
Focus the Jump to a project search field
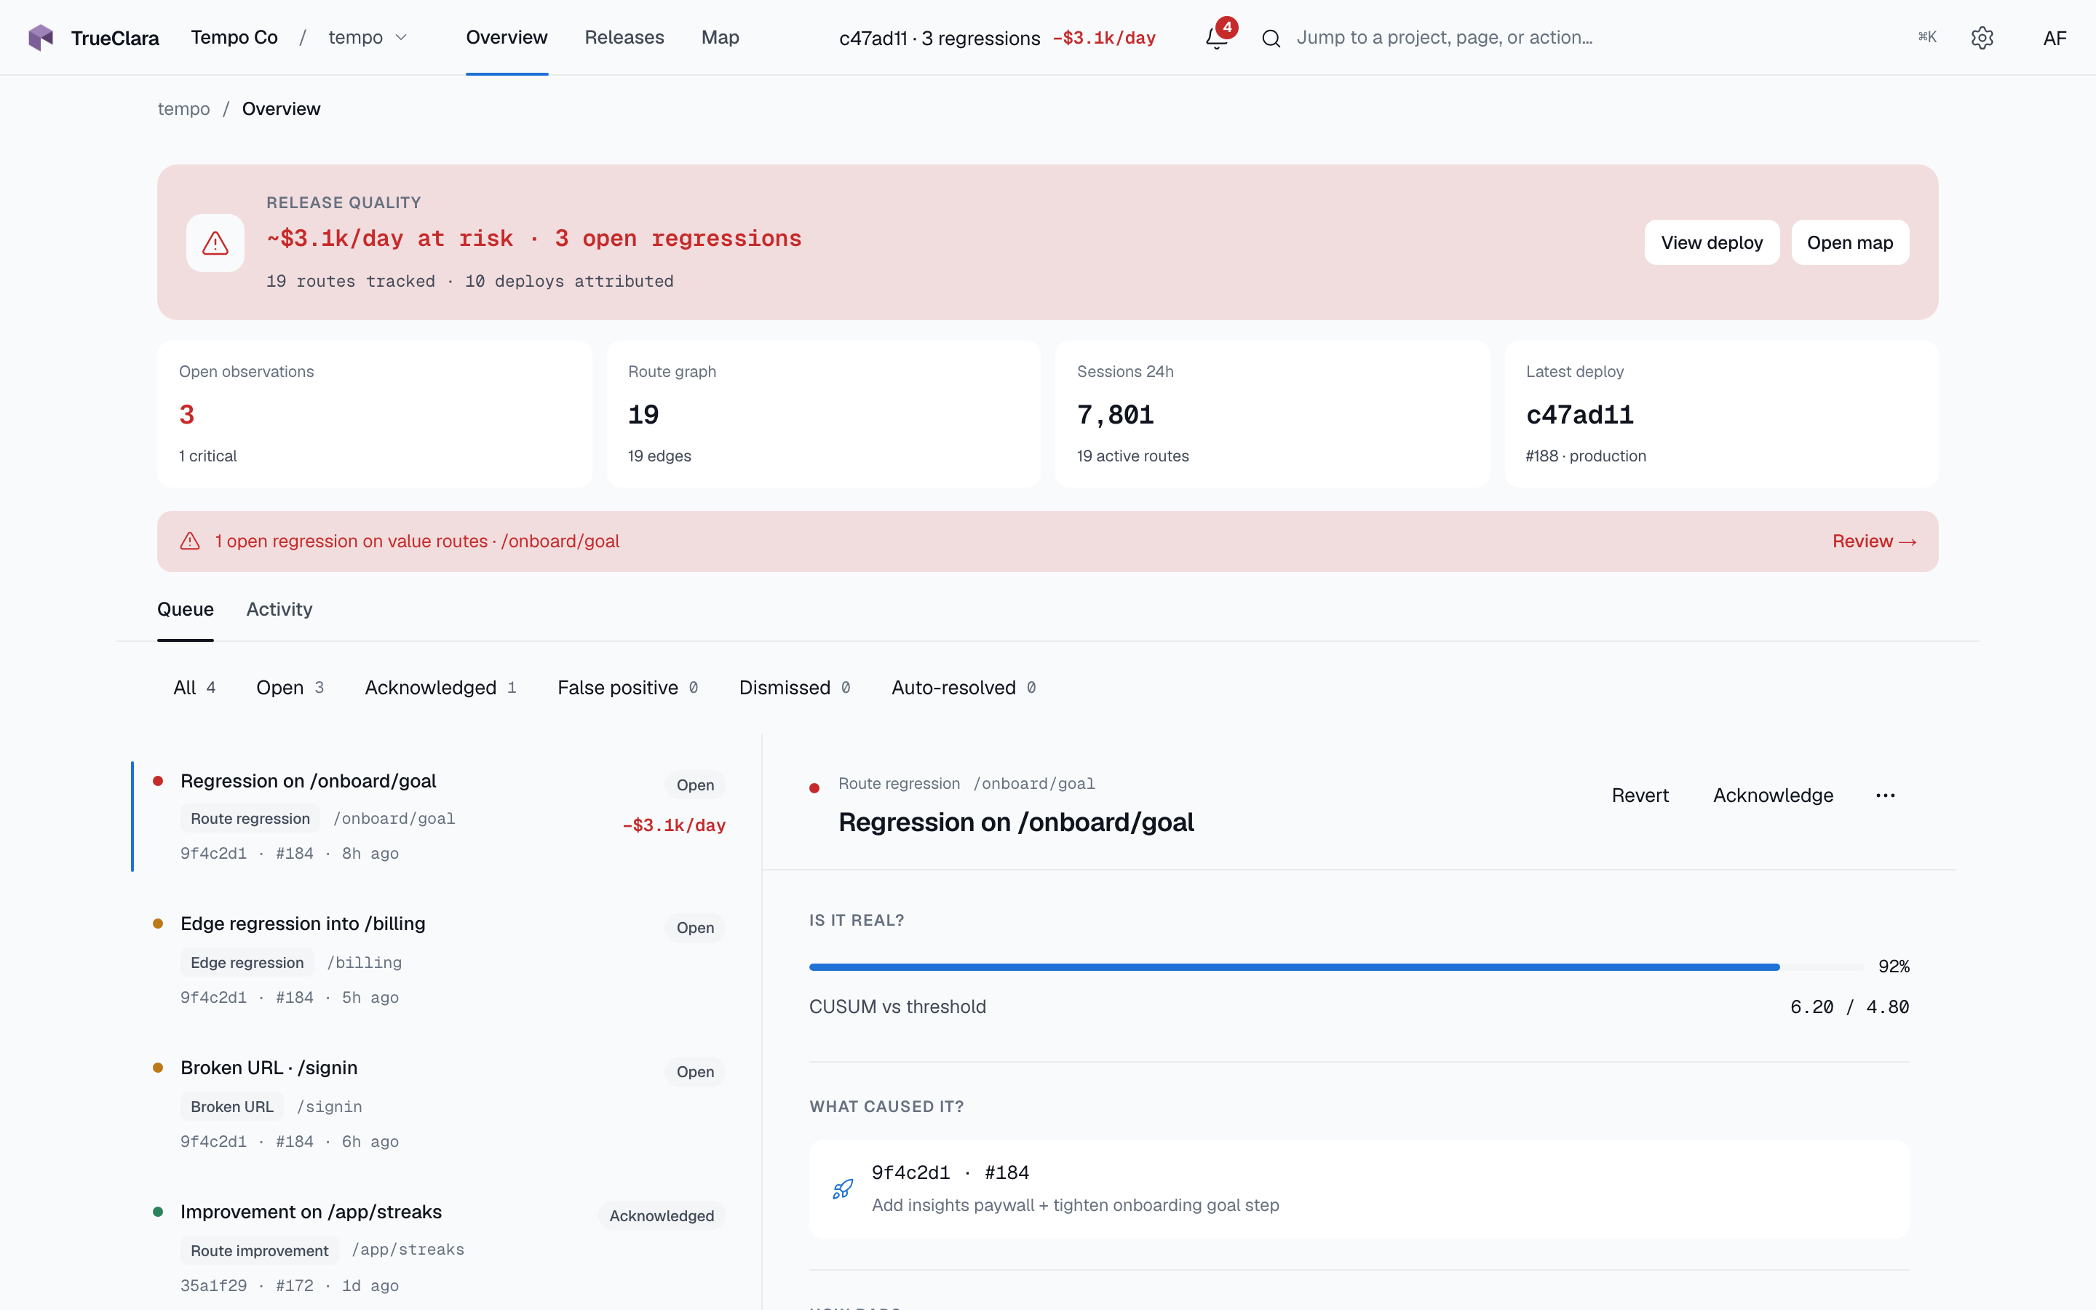coord(1444,37)
